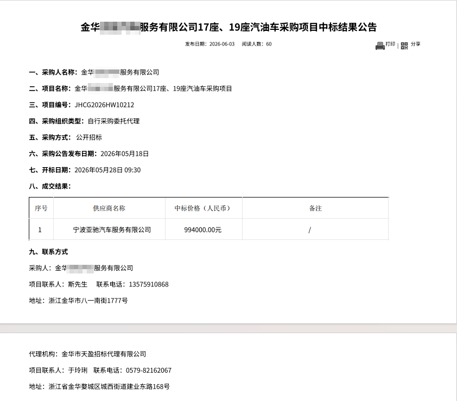This screenshot has height=401, width=457.
Task: Select address 浙江金华市八一南街1777号
Action: (88, 301)
